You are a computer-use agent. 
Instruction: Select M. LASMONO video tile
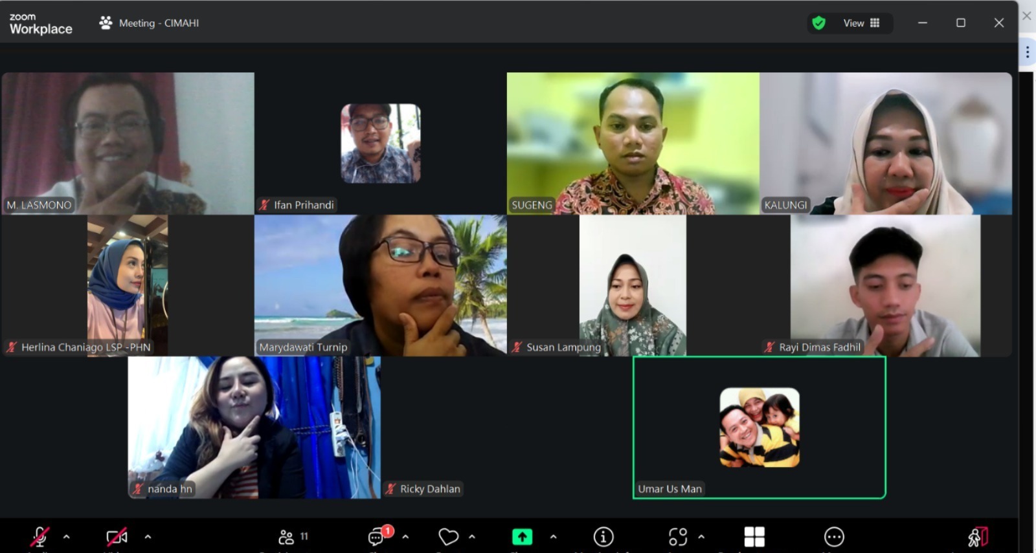click(128, 143)
